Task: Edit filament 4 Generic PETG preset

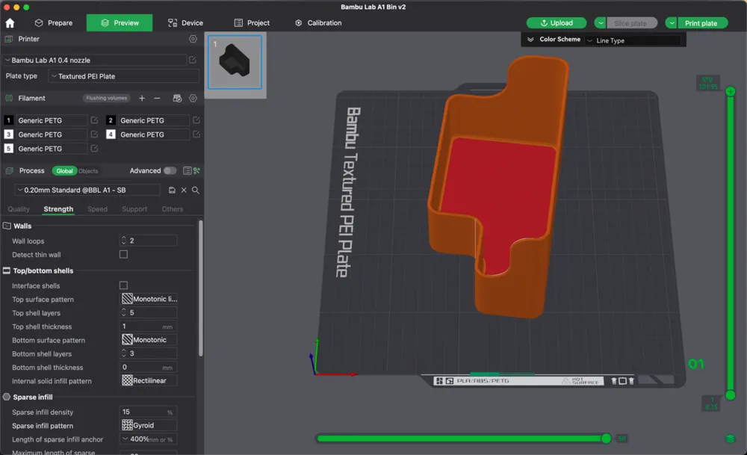Action: (196, 134)
